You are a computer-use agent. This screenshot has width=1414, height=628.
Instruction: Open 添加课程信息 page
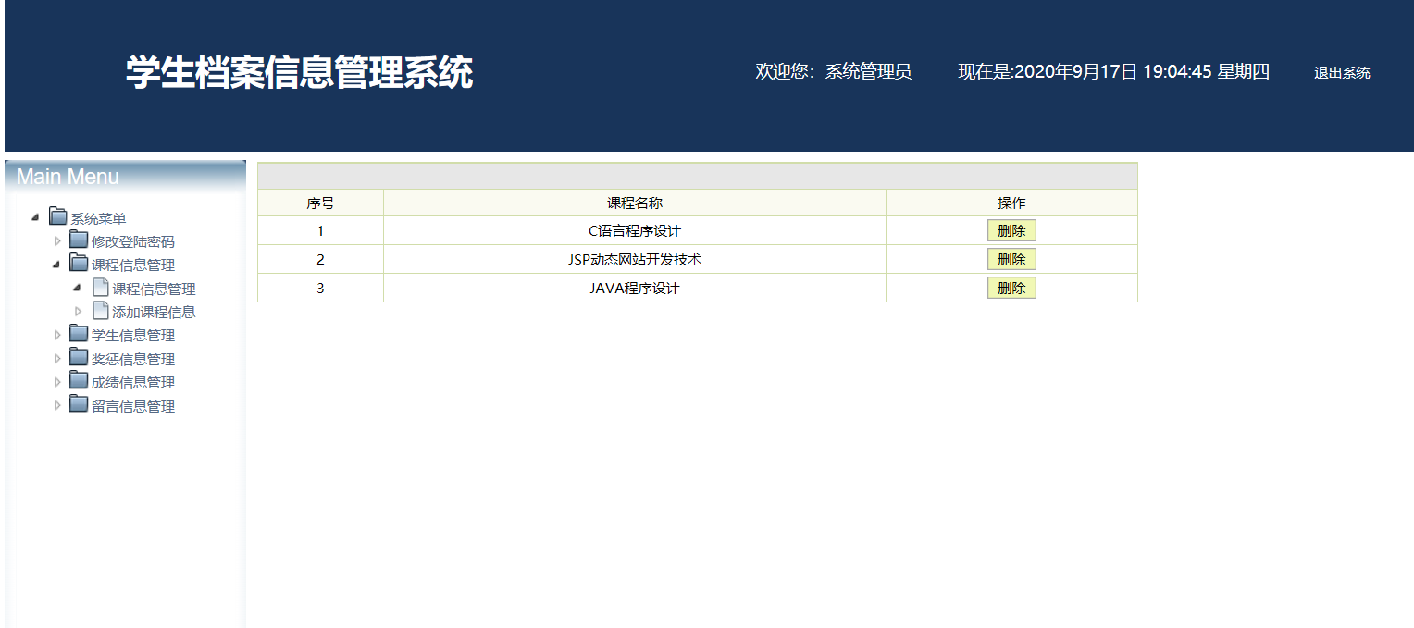pyautogui.click(x=154, y=313)
